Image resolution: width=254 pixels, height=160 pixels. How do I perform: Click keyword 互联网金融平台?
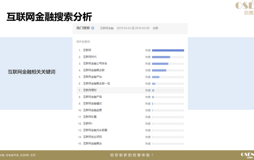pos(93,77)
